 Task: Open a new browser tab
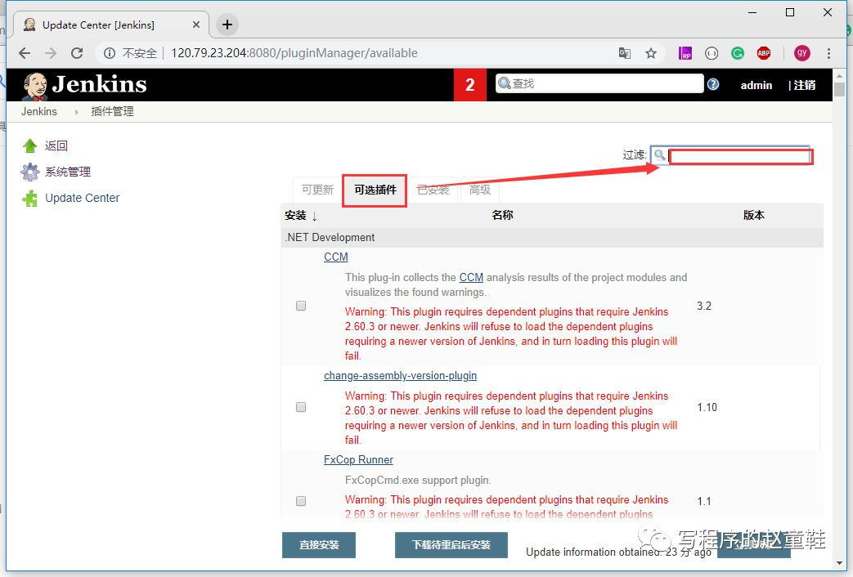(x=227, y=25)
